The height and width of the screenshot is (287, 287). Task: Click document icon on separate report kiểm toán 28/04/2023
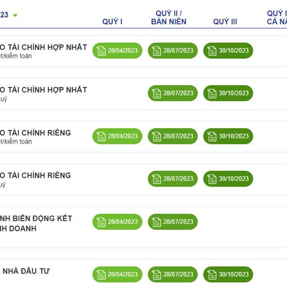point(101,136)
